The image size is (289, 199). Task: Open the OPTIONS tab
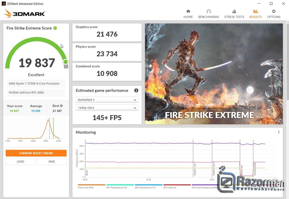click(274, 14)
